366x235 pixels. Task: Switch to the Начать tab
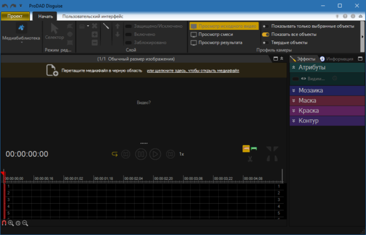(45, 16)
